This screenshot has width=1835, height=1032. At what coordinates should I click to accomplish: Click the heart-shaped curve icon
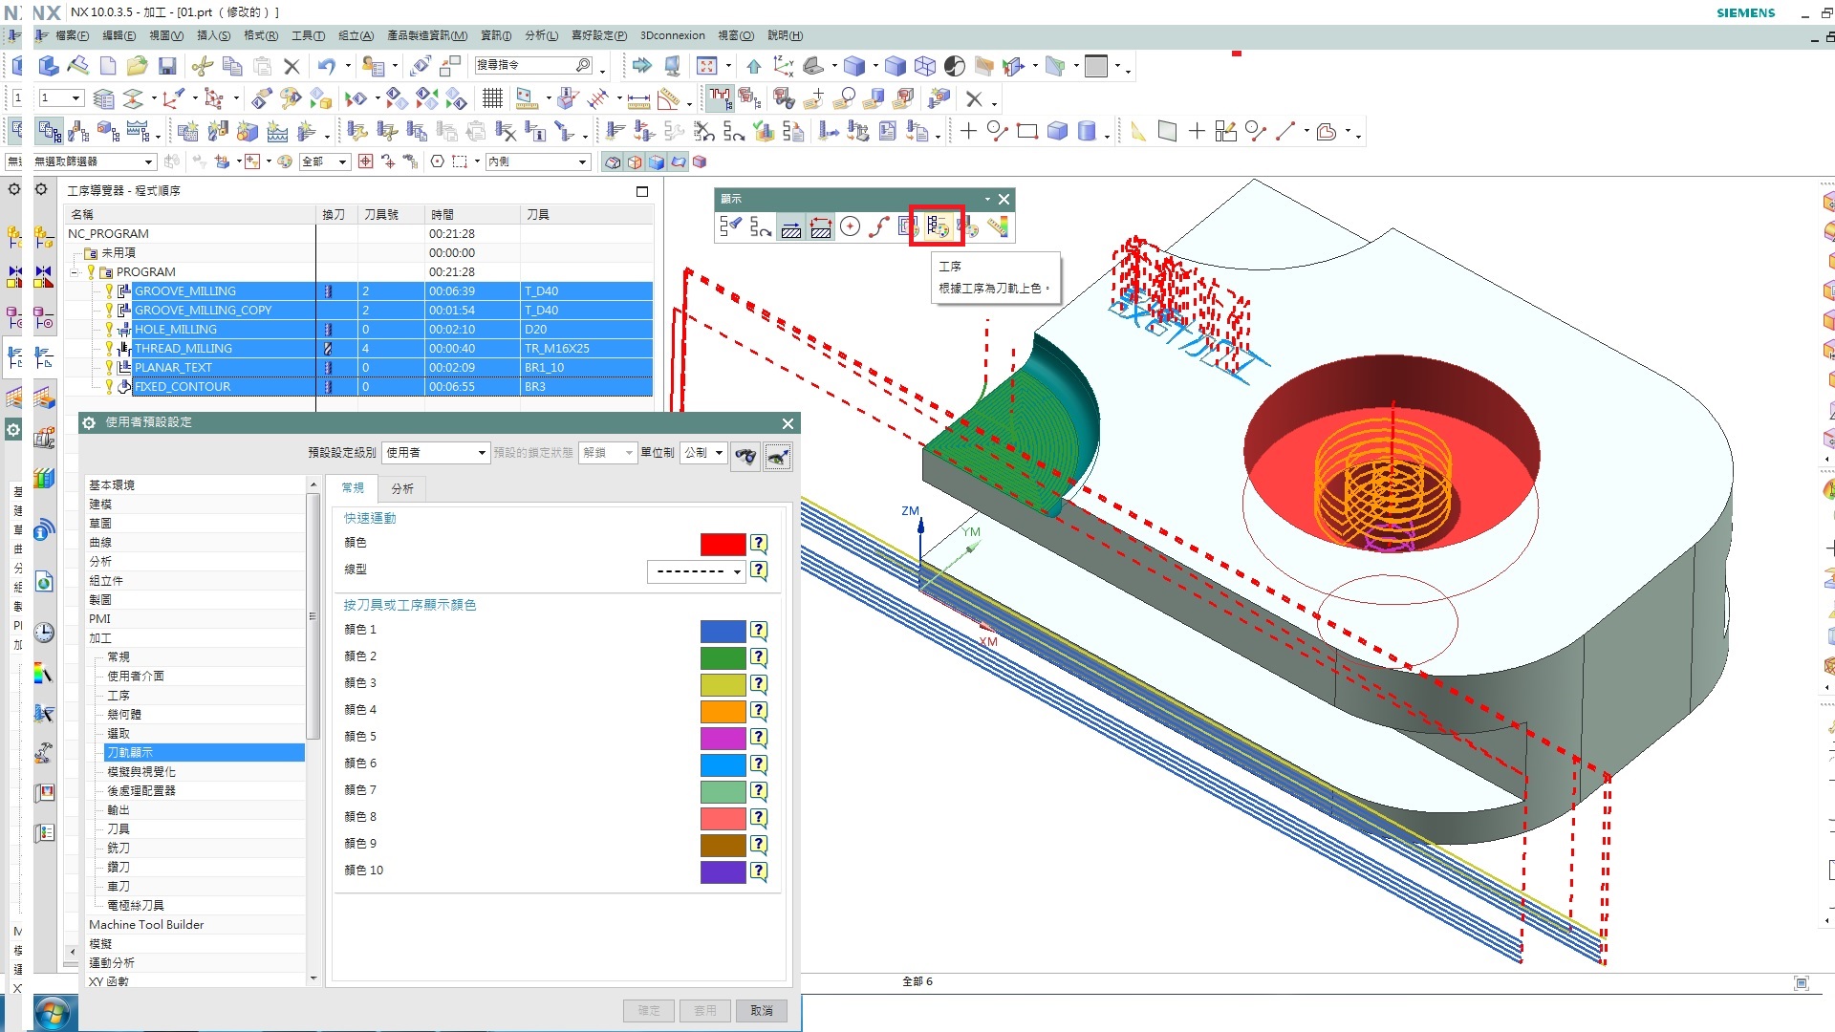[1326, 131]
